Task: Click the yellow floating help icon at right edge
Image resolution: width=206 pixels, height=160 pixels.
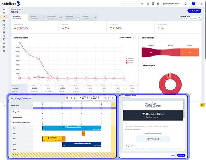Action: (202, 105)
